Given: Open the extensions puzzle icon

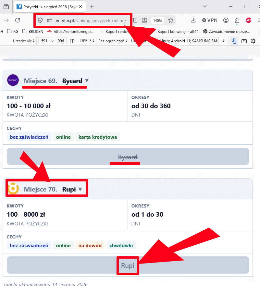Looking at the screenshot, I should tap(237, 21).
